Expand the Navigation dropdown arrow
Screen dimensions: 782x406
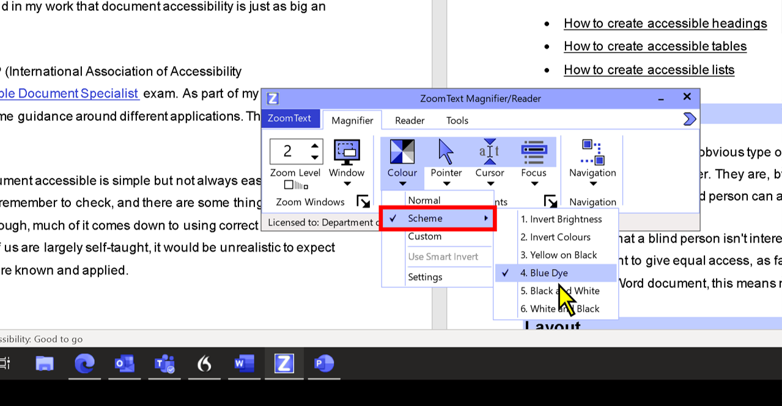point(592,184)
